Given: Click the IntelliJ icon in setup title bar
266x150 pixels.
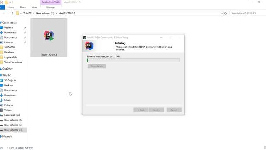Looking at the screenshot, I should 84,37.
